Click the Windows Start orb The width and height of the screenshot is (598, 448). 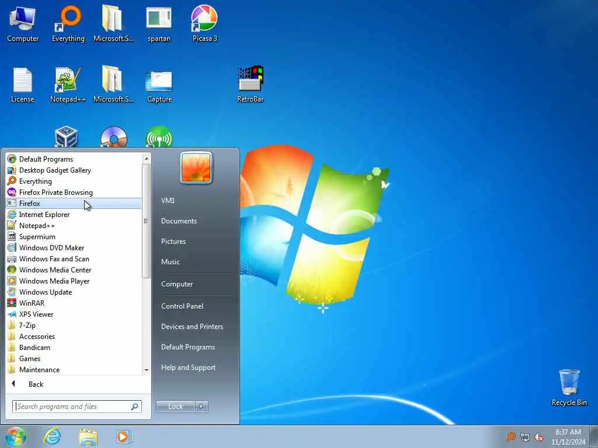(x=16, y=436)
